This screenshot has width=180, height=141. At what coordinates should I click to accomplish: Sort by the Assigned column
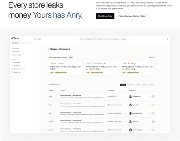(x=132, y=90)
